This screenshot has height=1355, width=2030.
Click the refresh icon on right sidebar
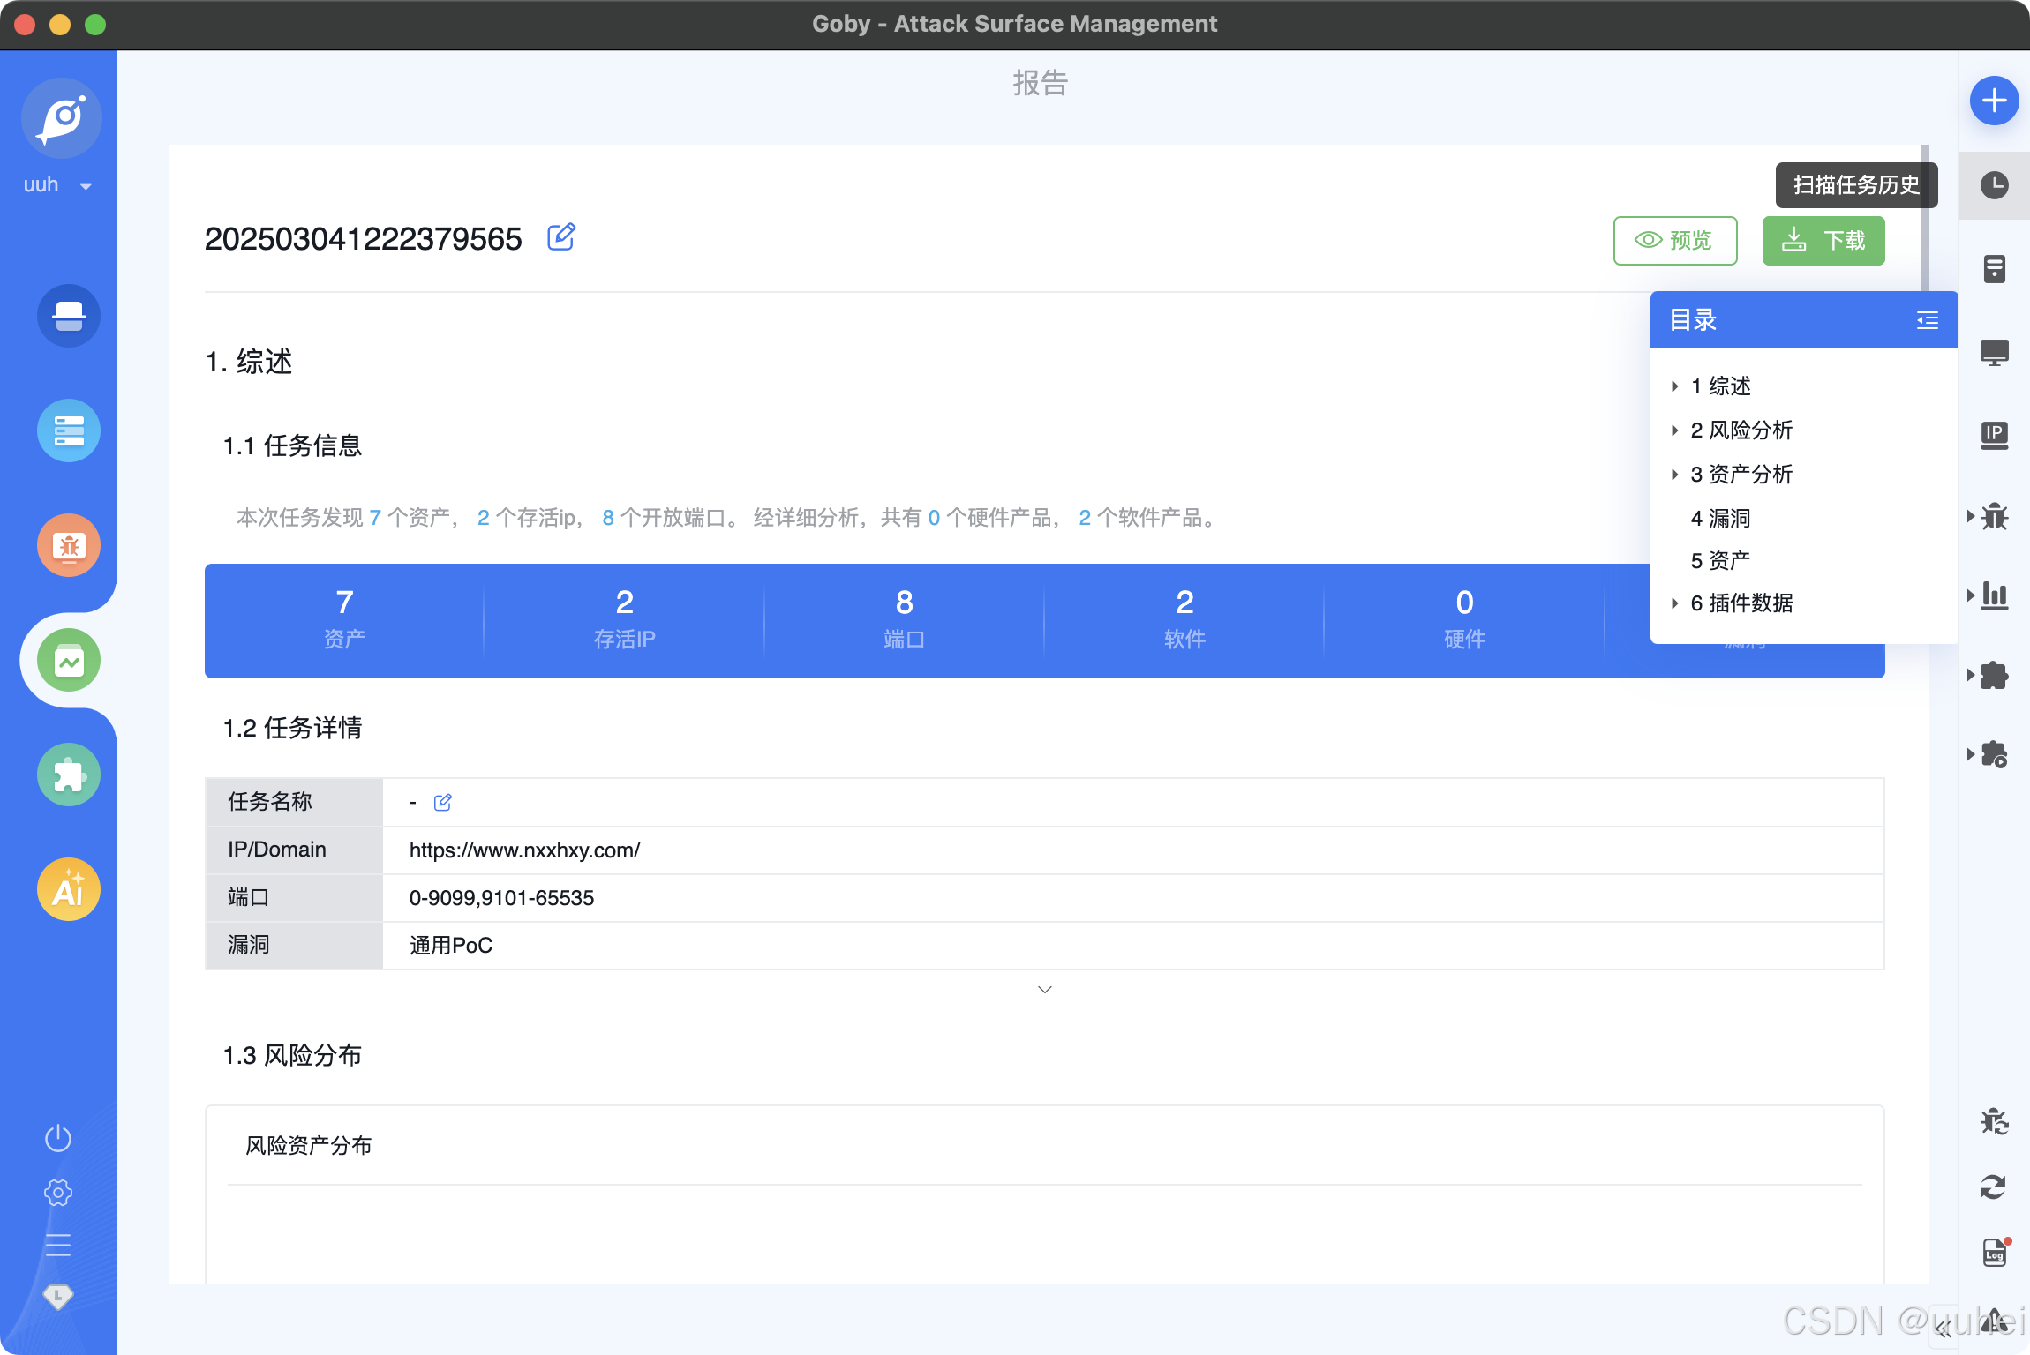pyautogui.click(x=1994, y=1187)
